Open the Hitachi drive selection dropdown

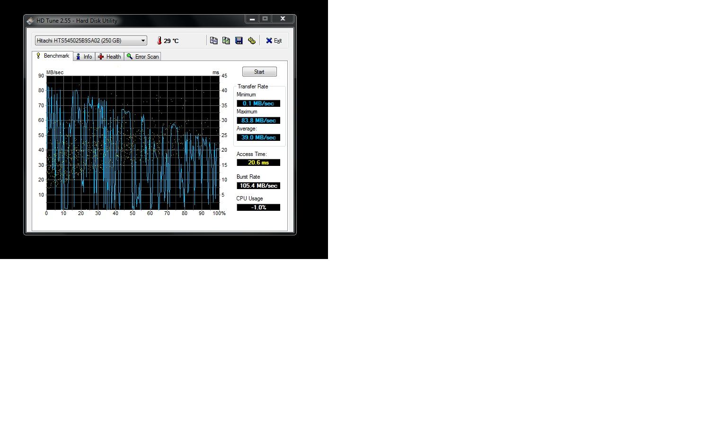click(91, 41)
